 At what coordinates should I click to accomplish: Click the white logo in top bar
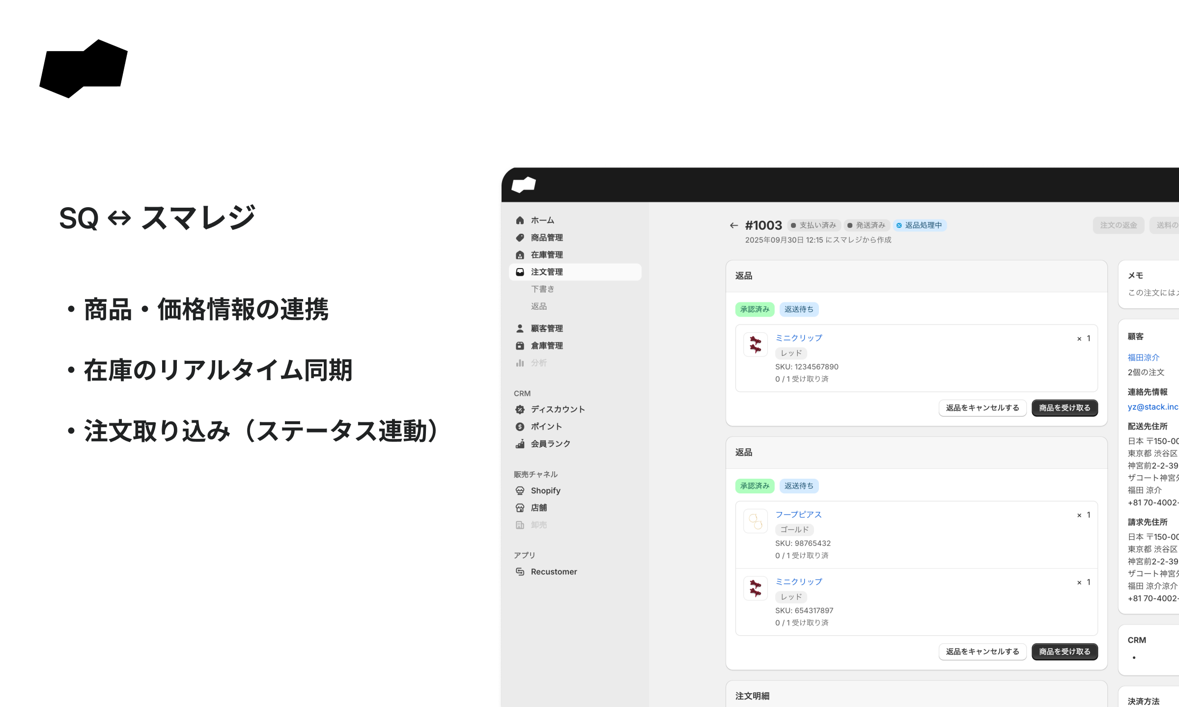pyautogui.click(x=523, y=185)
